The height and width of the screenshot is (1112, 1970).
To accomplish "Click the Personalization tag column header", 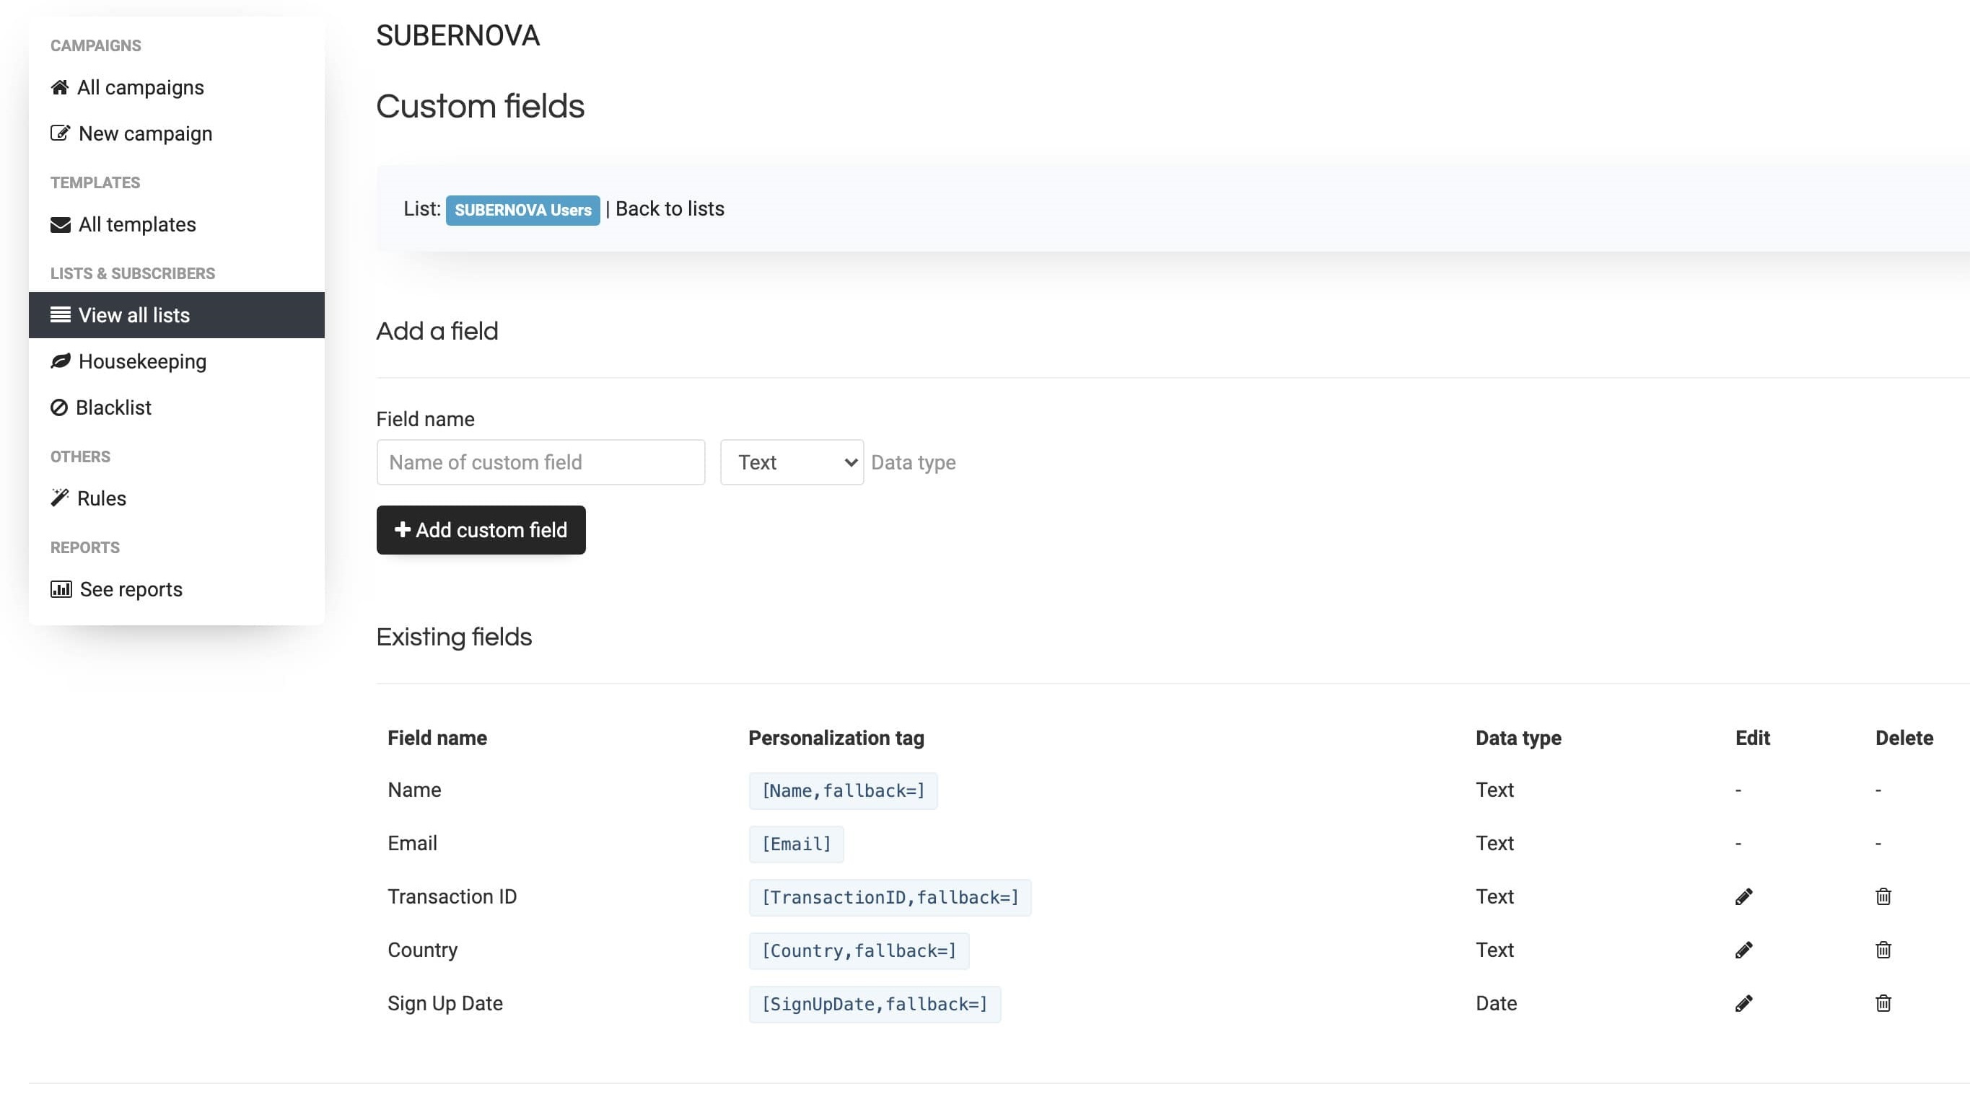I will [x=836, y=738].
